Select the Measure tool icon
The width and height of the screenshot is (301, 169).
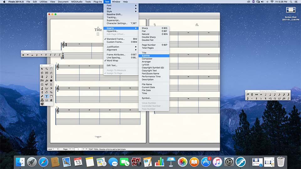pyautogui.click(x=47, y=73)
